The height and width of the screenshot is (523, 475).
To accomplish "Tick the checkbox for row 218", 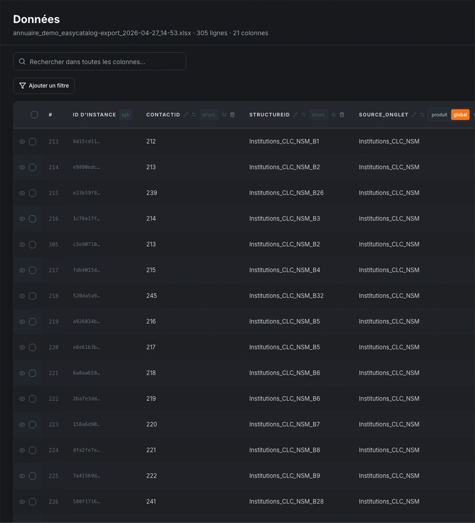I will (33, 296).
